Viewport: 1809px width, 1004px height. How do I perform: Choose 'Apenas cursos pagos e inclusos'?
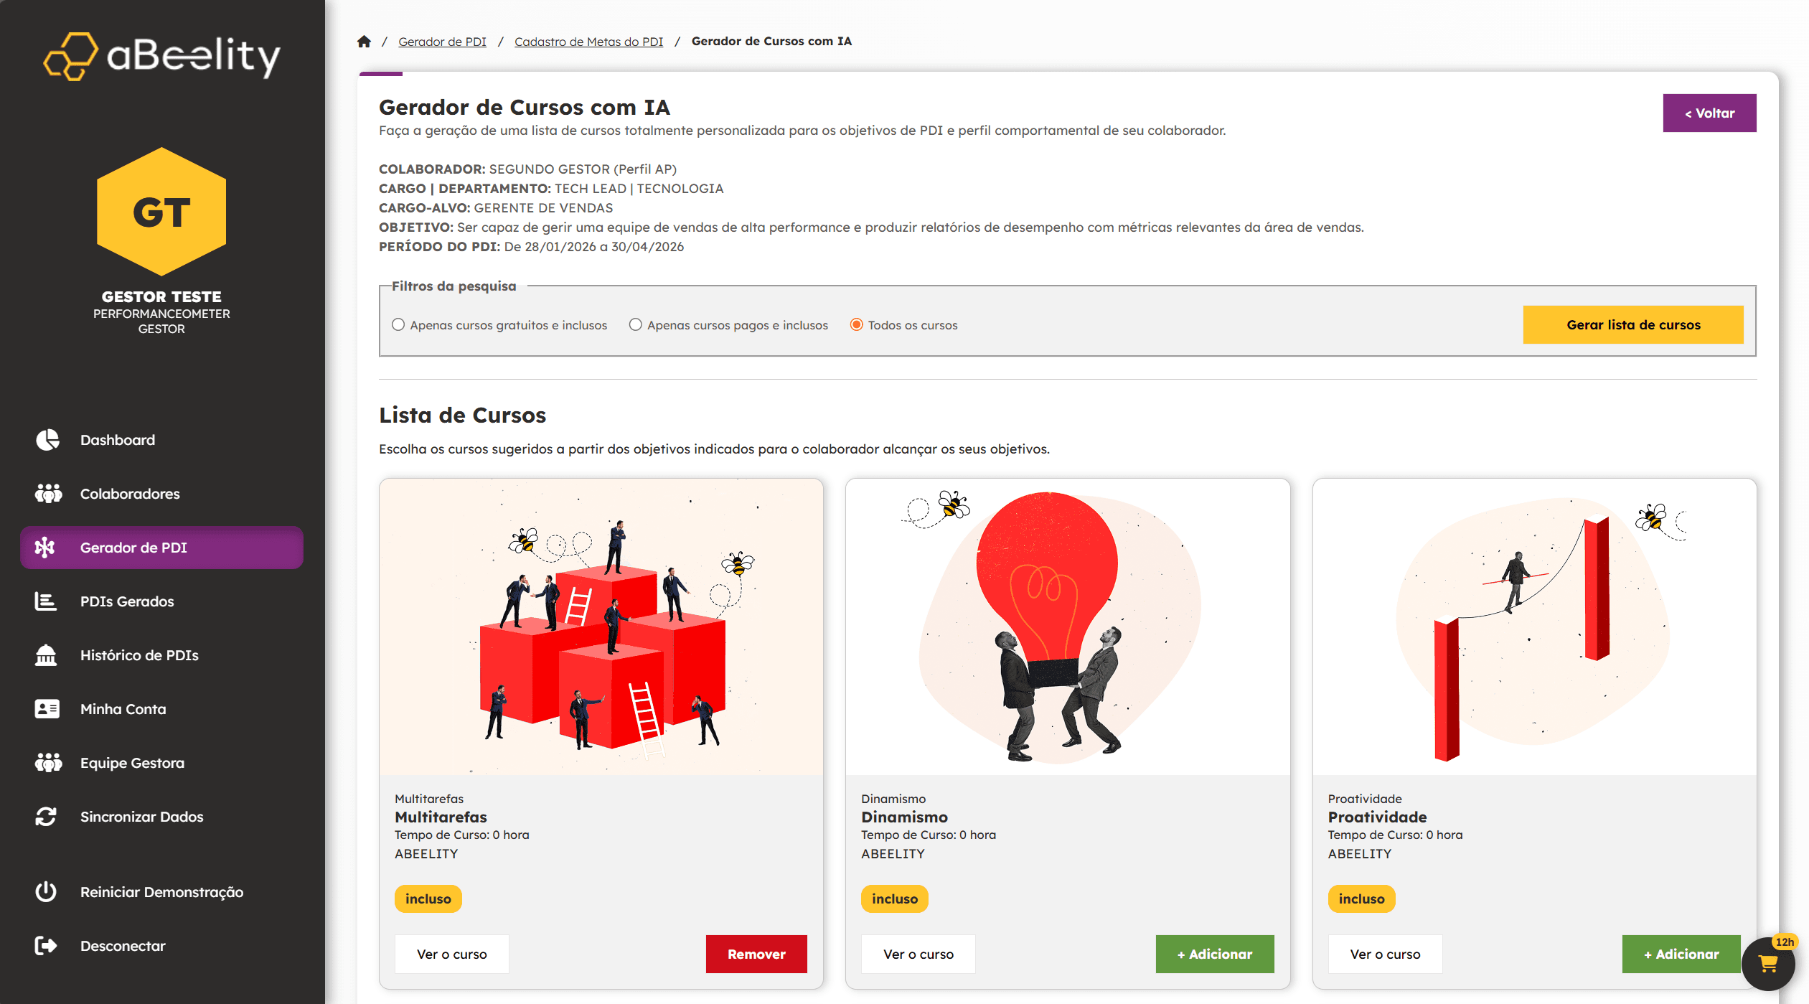[x=635, y=324]
